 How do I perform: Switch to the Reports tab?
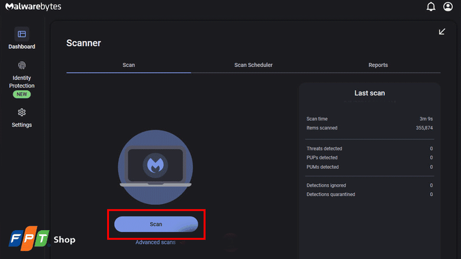click(x=378, y=65)
